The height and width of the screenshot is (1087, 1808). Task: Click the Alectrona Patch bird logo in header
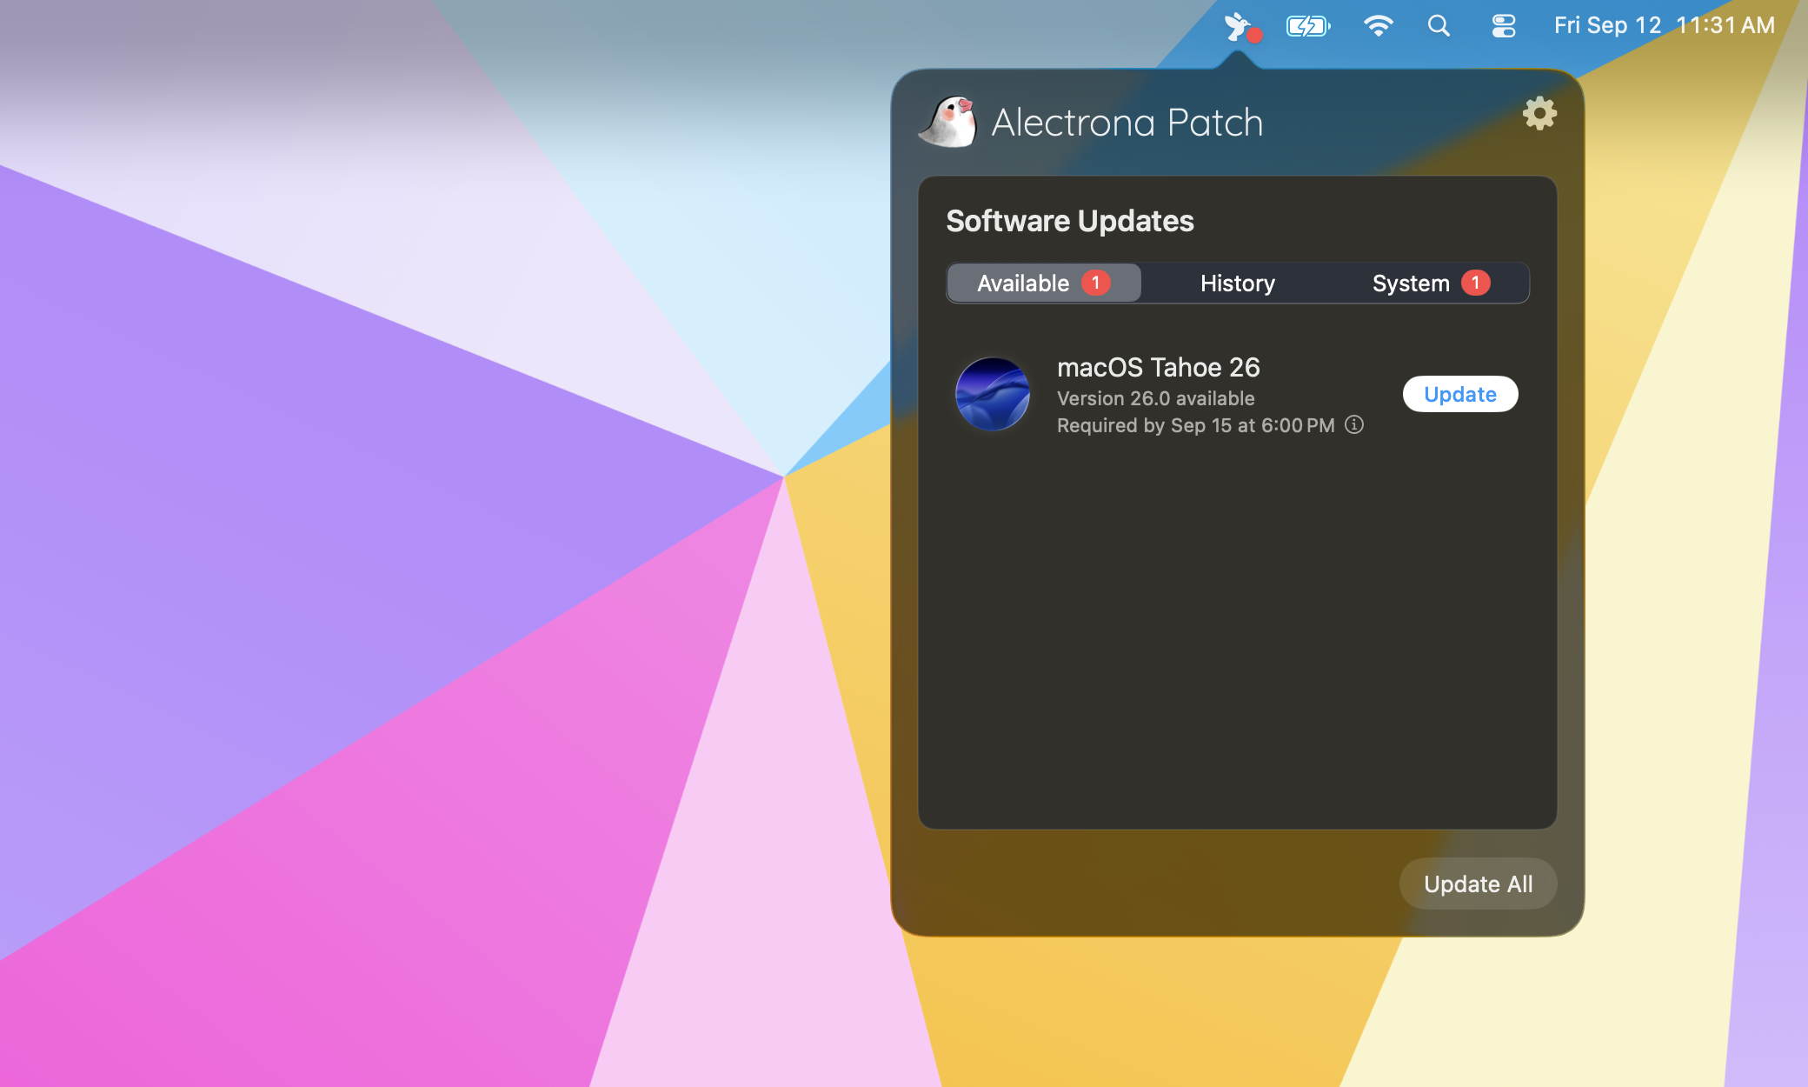[948, 122]
